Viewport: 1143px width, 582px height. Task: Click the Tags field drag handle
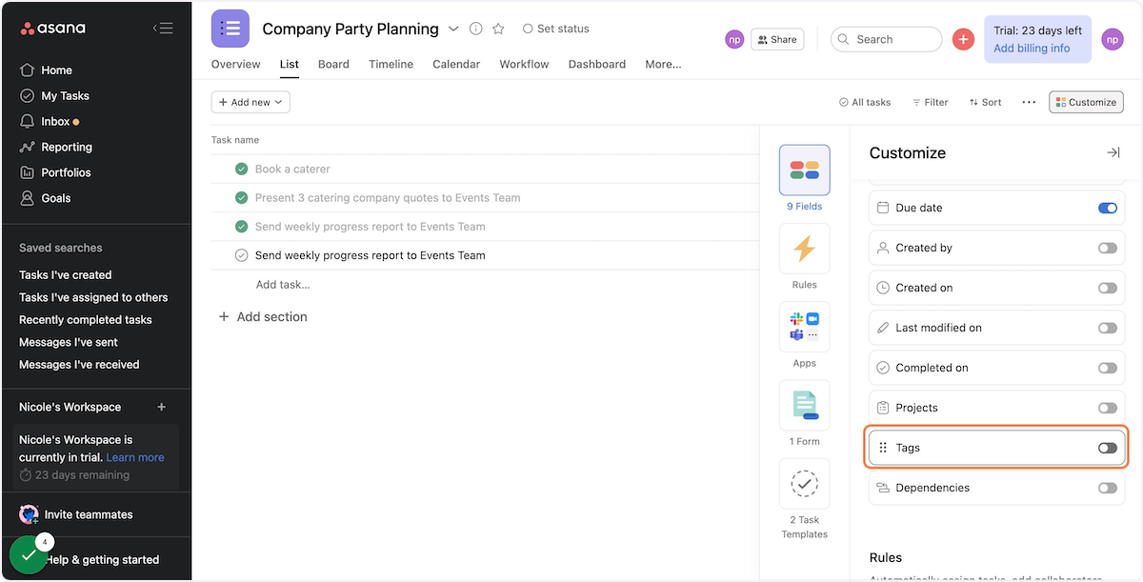pos(883,448)
